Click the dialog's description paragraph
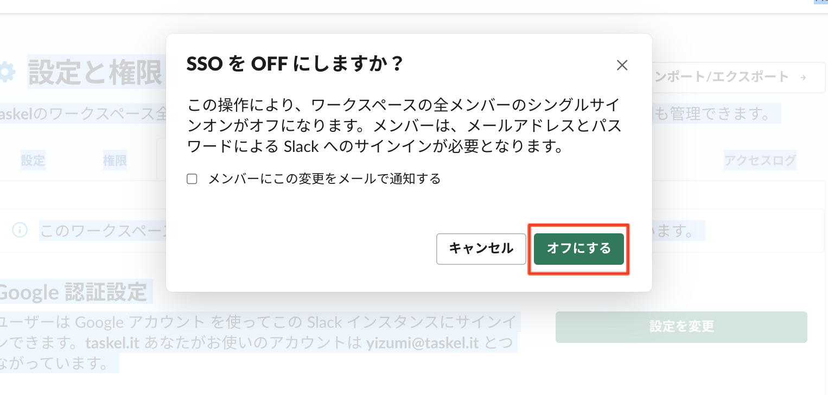The width and height of the screenshot is (828, 395). pyautogui.click(x=404, y=126)
